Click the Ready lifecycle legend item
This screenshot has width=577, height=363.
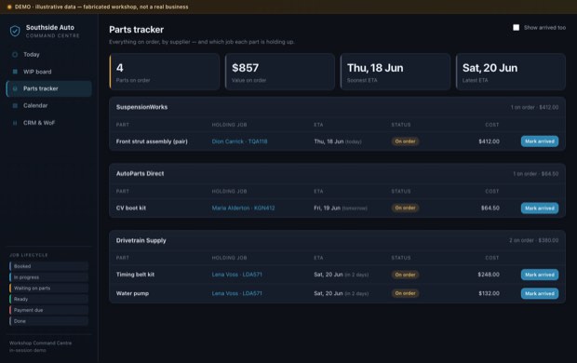point(49,300)
